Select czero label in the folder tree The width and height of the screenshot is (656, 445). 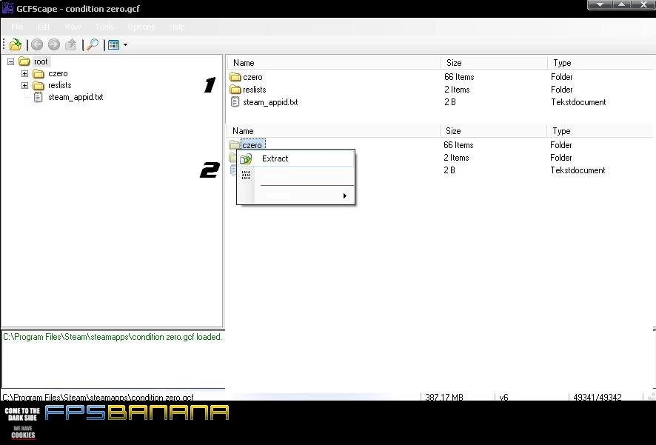58,73
